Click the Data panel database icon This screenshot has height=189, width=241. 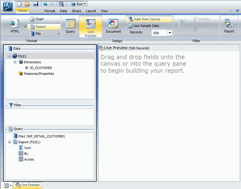10,48
